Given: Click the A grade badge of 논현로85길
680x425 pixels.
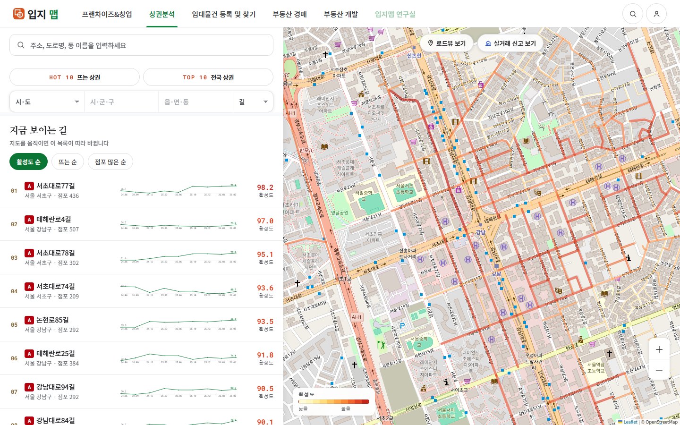Looking at the screenshot, I should (x=29, y=320).
